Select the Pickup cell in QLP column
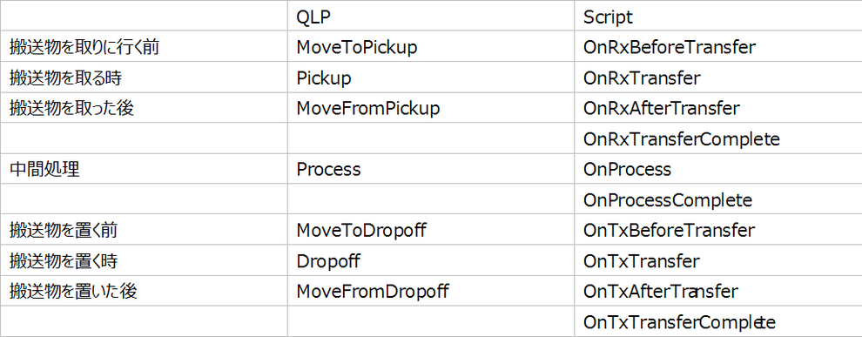Viewport: 862px width, 337px height. pos(430,78)
